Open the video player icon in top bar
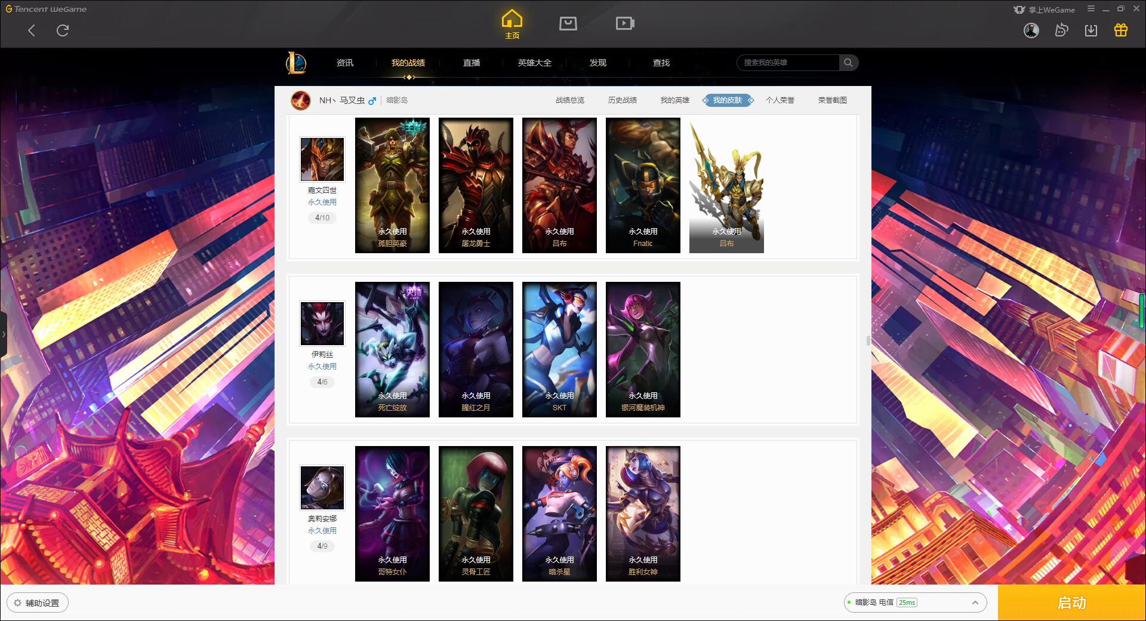 624,23
